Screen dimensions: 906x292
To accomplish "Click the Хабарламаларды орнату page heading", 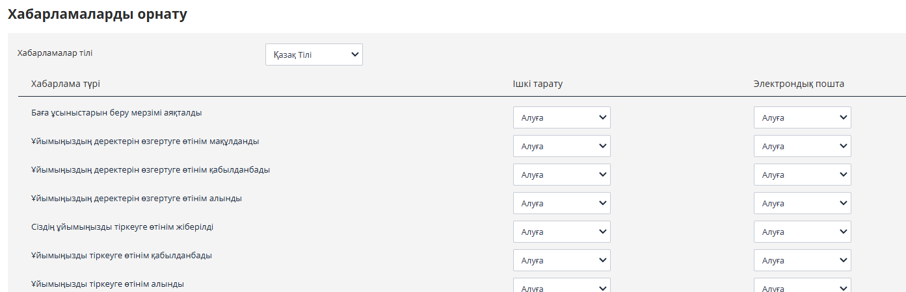I will (98, 14).
